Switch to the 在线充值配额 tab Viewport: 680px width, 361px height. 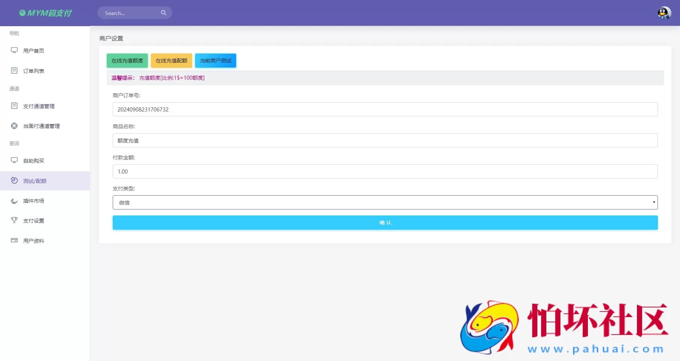coord(171,61)
